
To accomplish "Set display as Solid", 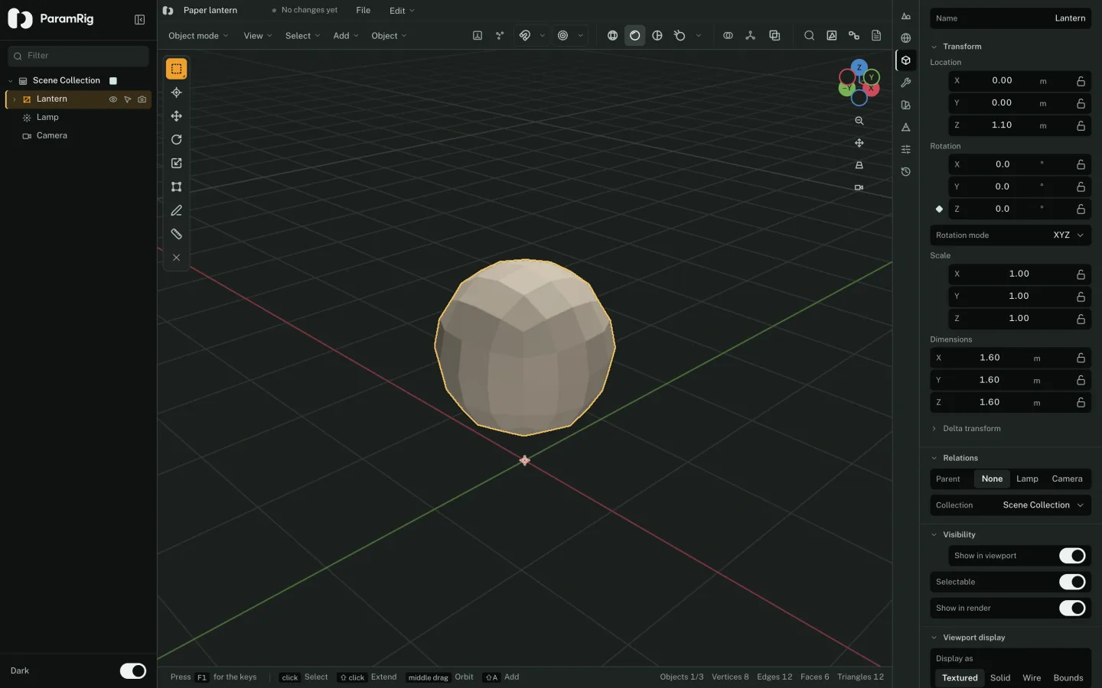I will (x=1000, y=678).
